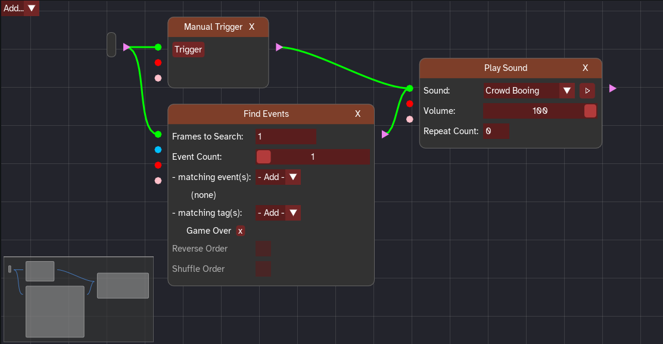Enable the Reverse Order checkbox

[x=263, y=249]
